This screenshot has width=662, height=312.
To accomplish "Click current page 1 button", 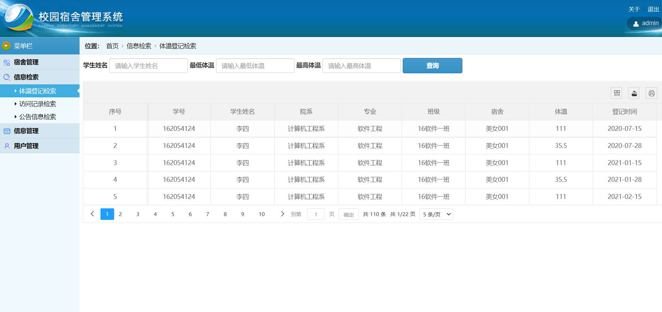I will point(107,214).
